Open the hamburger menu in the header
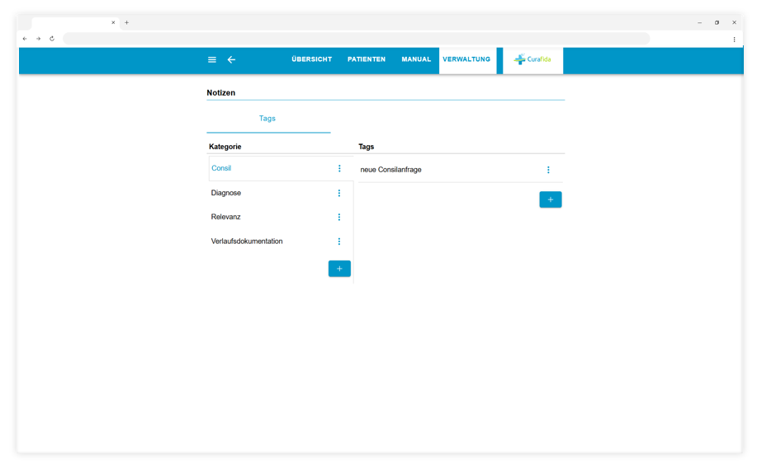This screenshot has height=464, width=757. [212, 59]
